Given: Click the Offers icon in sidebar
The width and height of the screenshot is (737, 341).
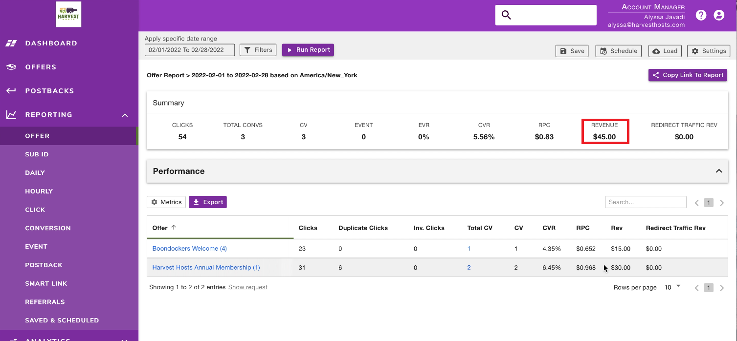Looking at the screenshot, I should click(11, 67).
